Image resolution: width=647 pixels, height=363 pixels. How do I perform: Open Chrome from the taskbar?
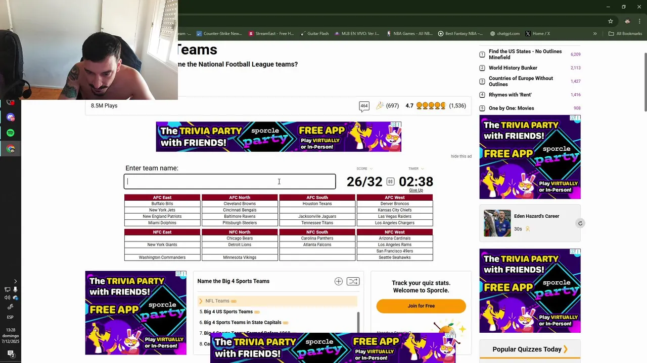point(11,149)
